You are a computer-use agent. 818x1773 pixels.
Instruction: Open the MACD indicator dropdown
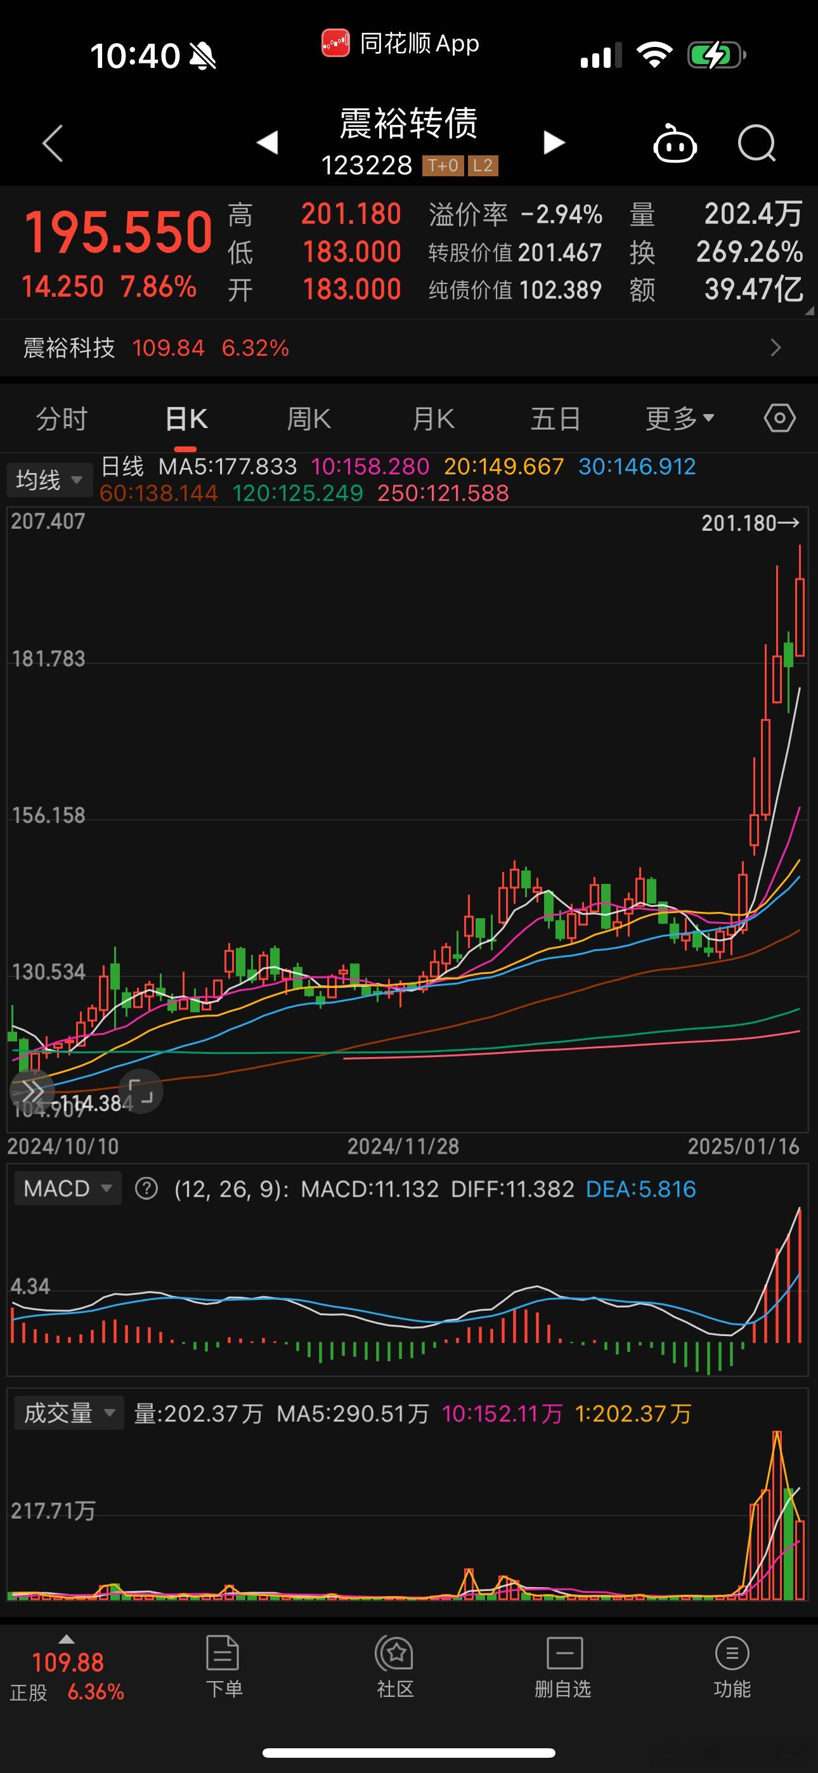(x=67, y=1188)
